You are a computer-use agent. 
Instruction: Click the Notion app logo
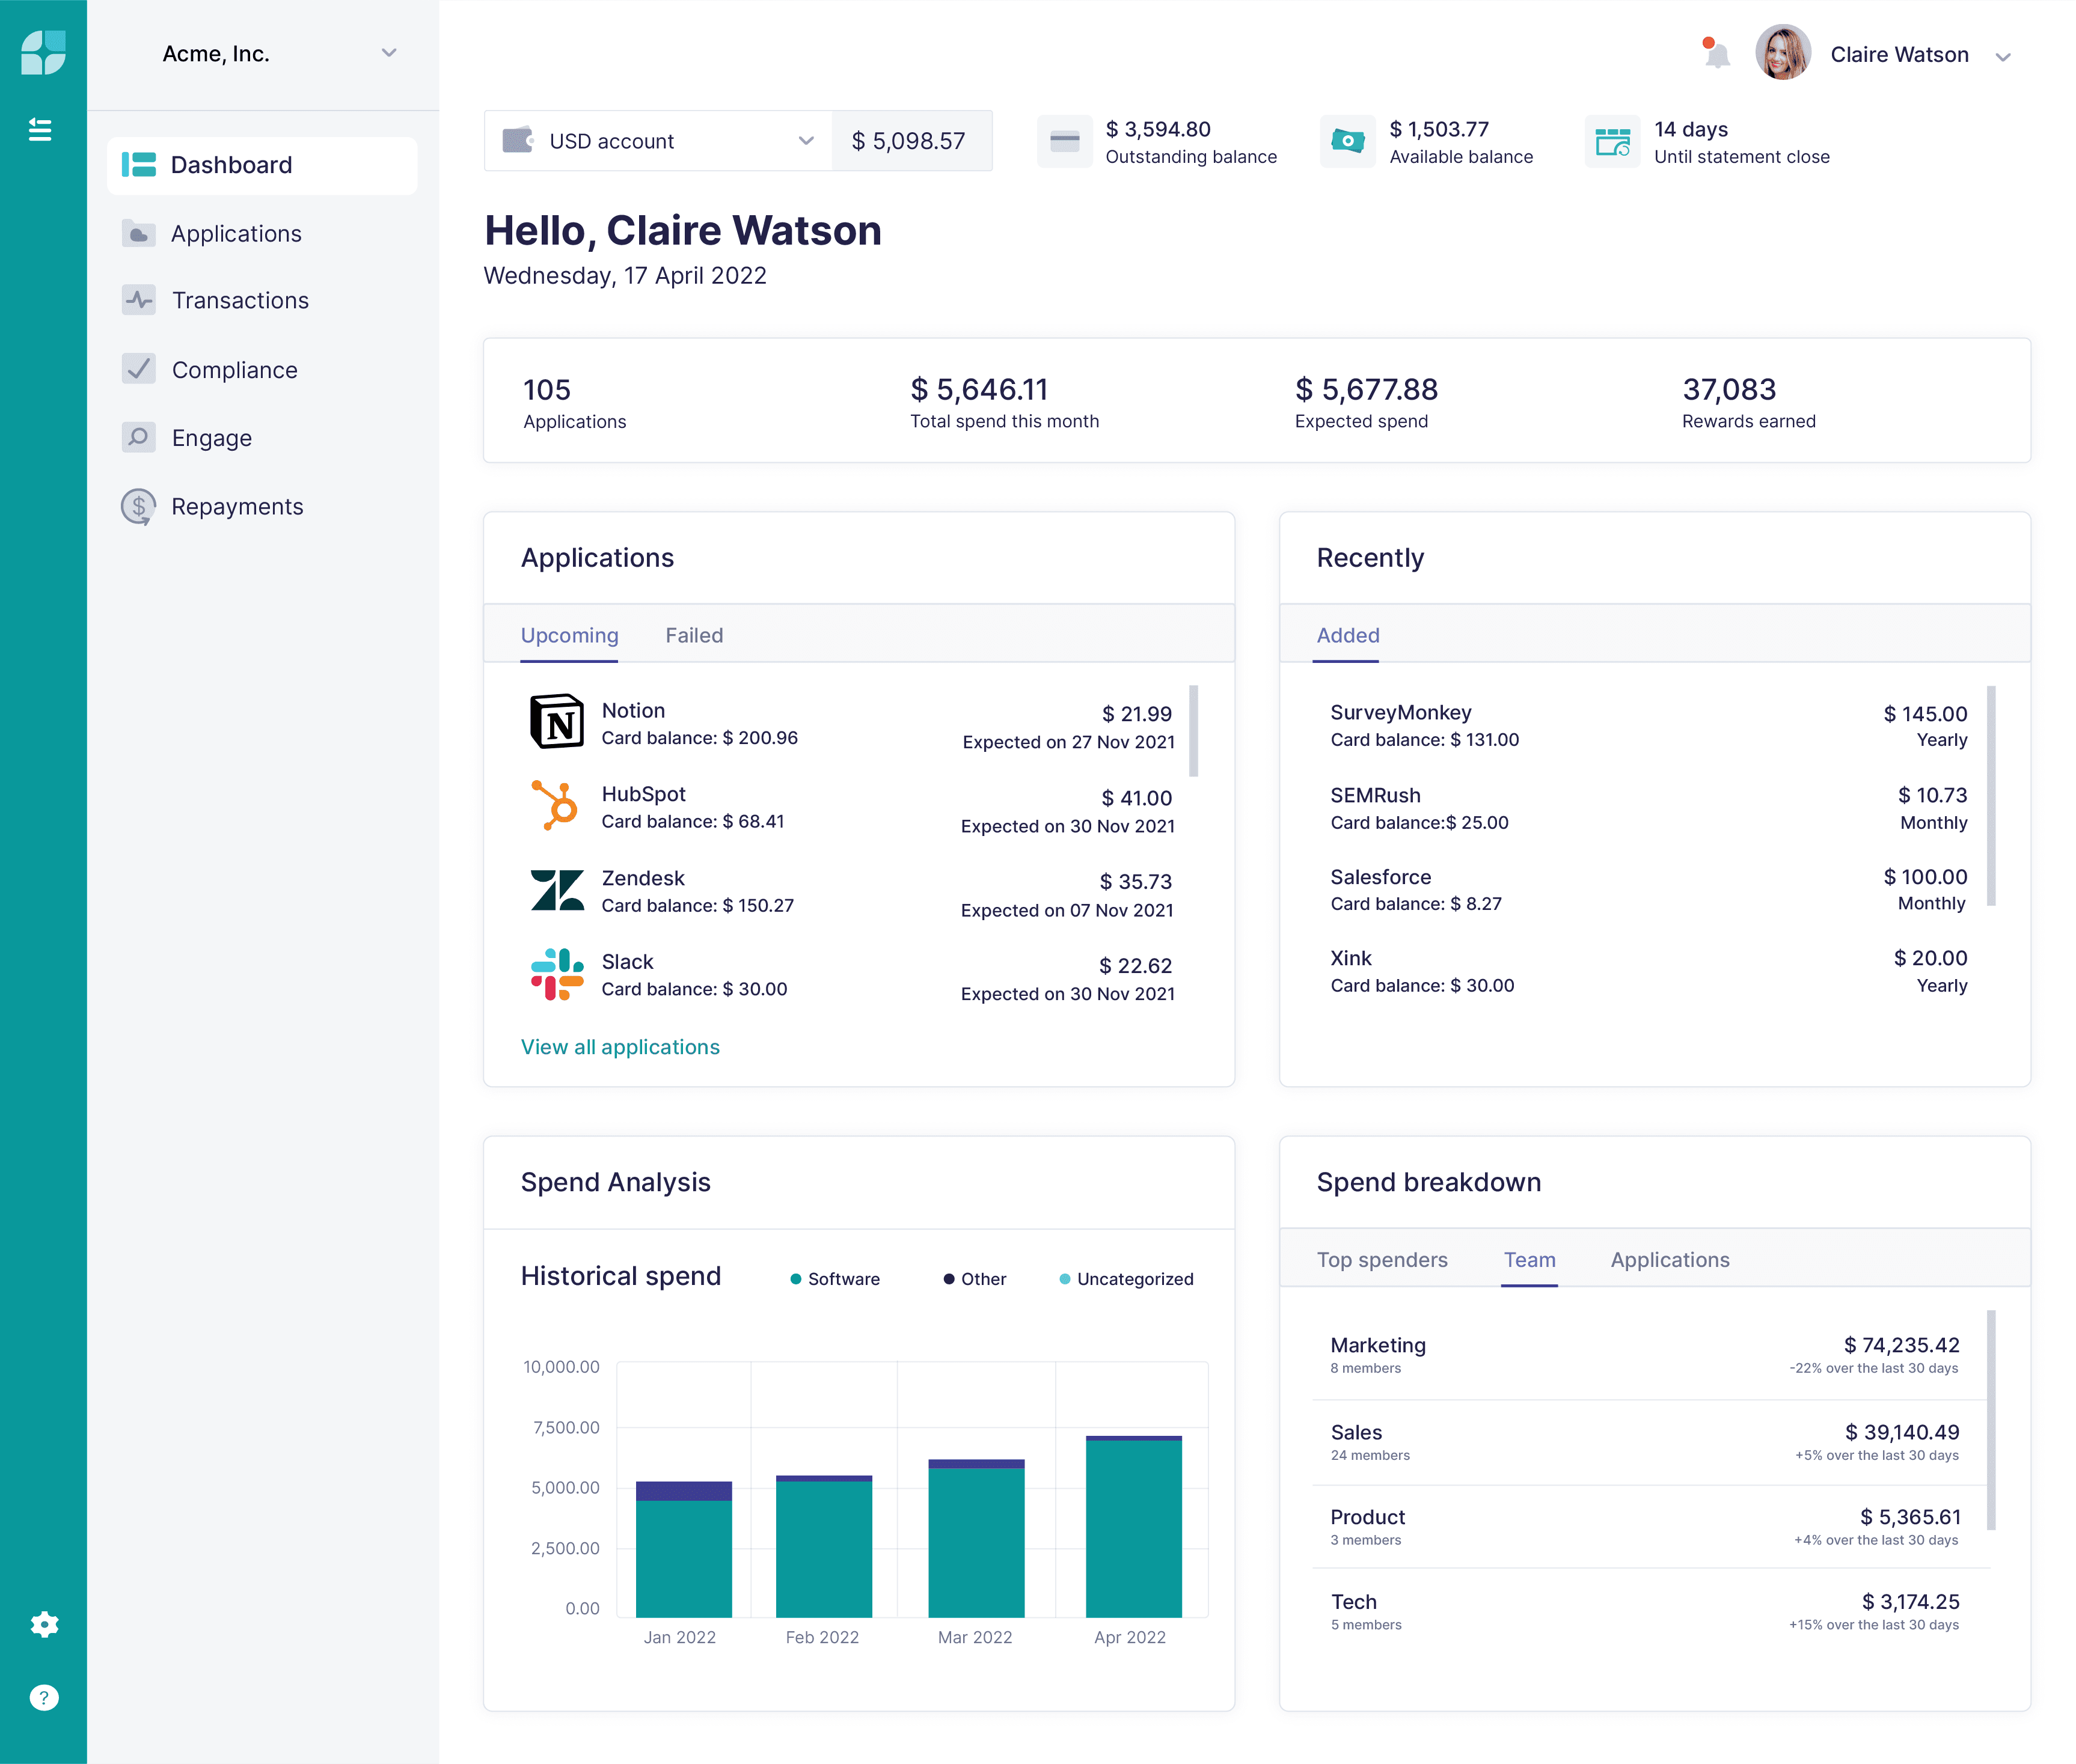(x=556, y=721)
